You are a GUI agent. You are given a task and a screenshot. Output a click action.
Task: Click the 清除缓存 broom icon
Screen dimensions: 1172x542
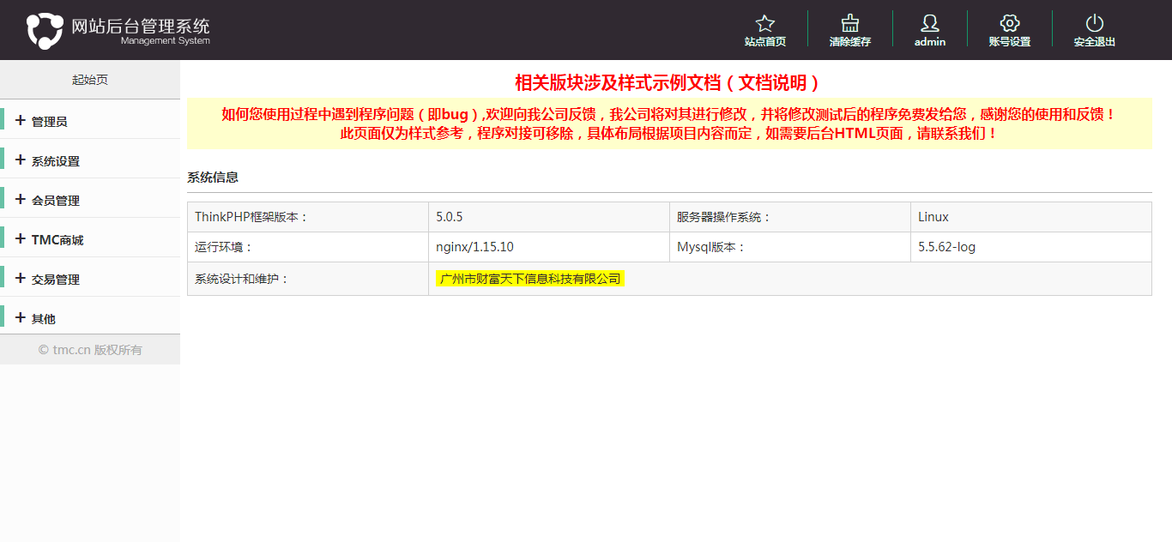pyautogui.click(x=849, y=24)
